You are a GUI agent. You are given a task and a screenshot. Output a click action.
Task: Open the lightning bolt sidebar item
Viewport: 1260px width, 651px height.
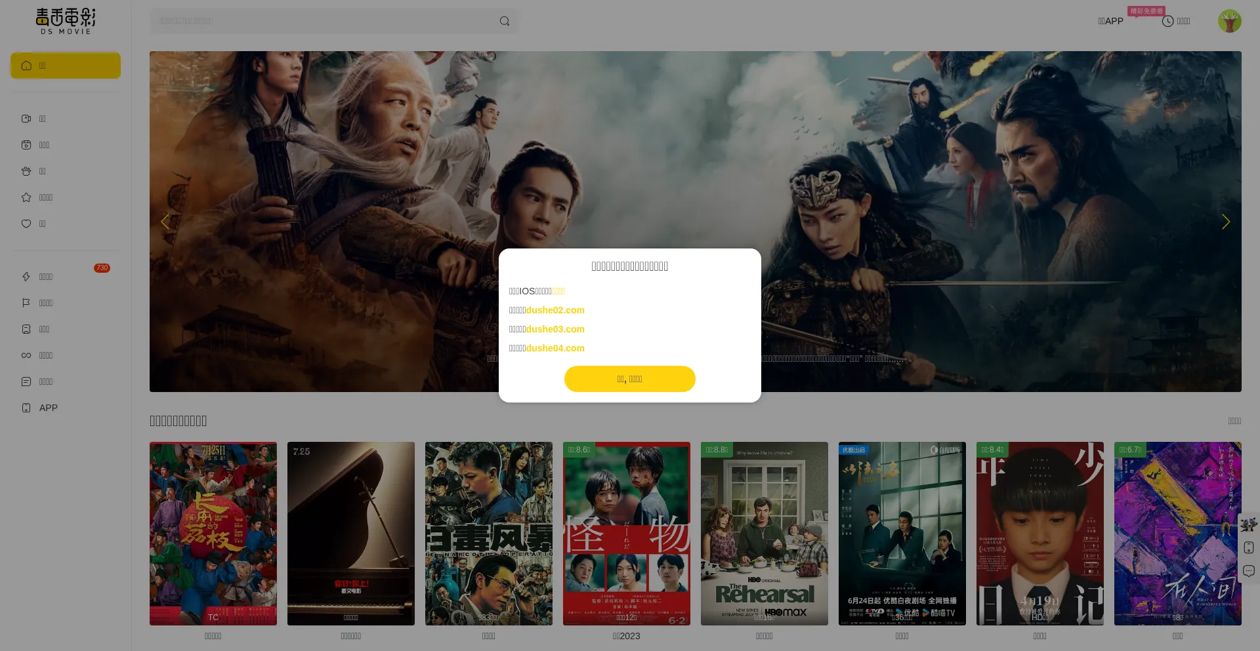click(x=66, y=277)
